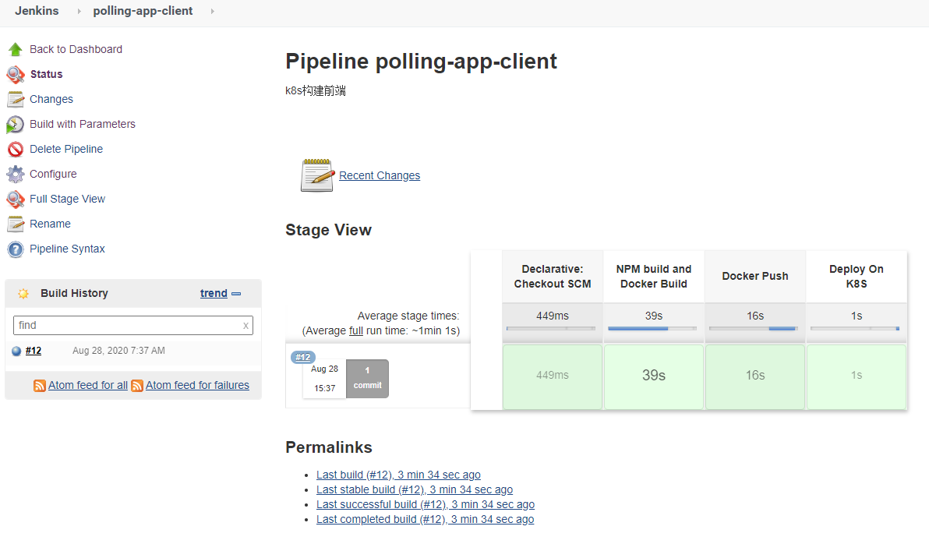Click the Build with Parameters clock icon
Image resolution: width=929 pixels, height=551 pixels.
click(x=16, y=125)
